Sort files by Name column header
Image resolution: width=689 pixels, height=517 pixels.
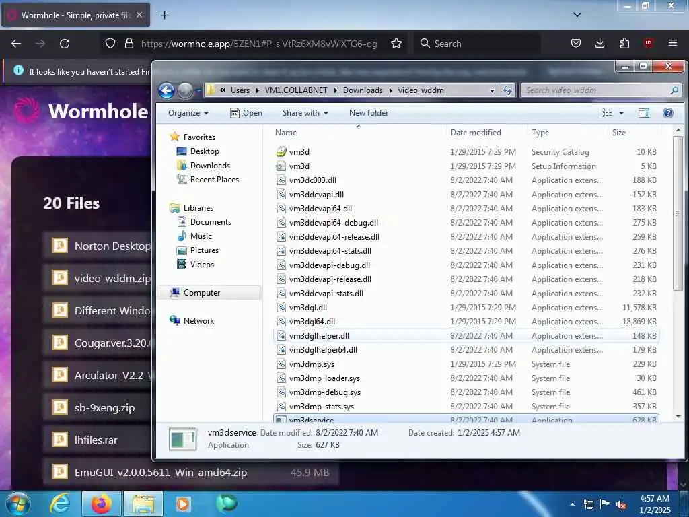(x=358, y=133)
